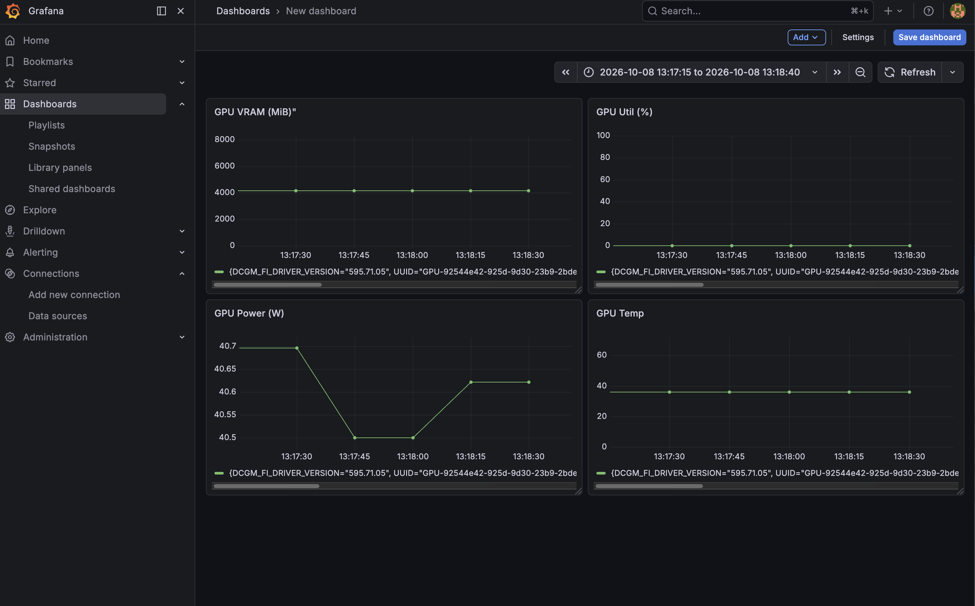Click GPU Power legend horizontal scrollbar
Screen dimensions: 975x606
[x=266, y=486]
